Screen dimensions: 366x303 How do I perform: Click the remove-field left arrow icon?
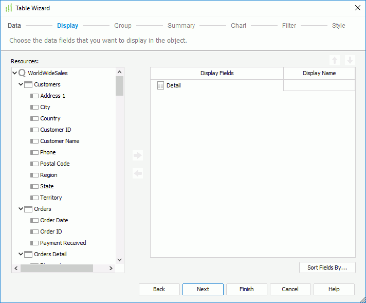click(138, 173)
